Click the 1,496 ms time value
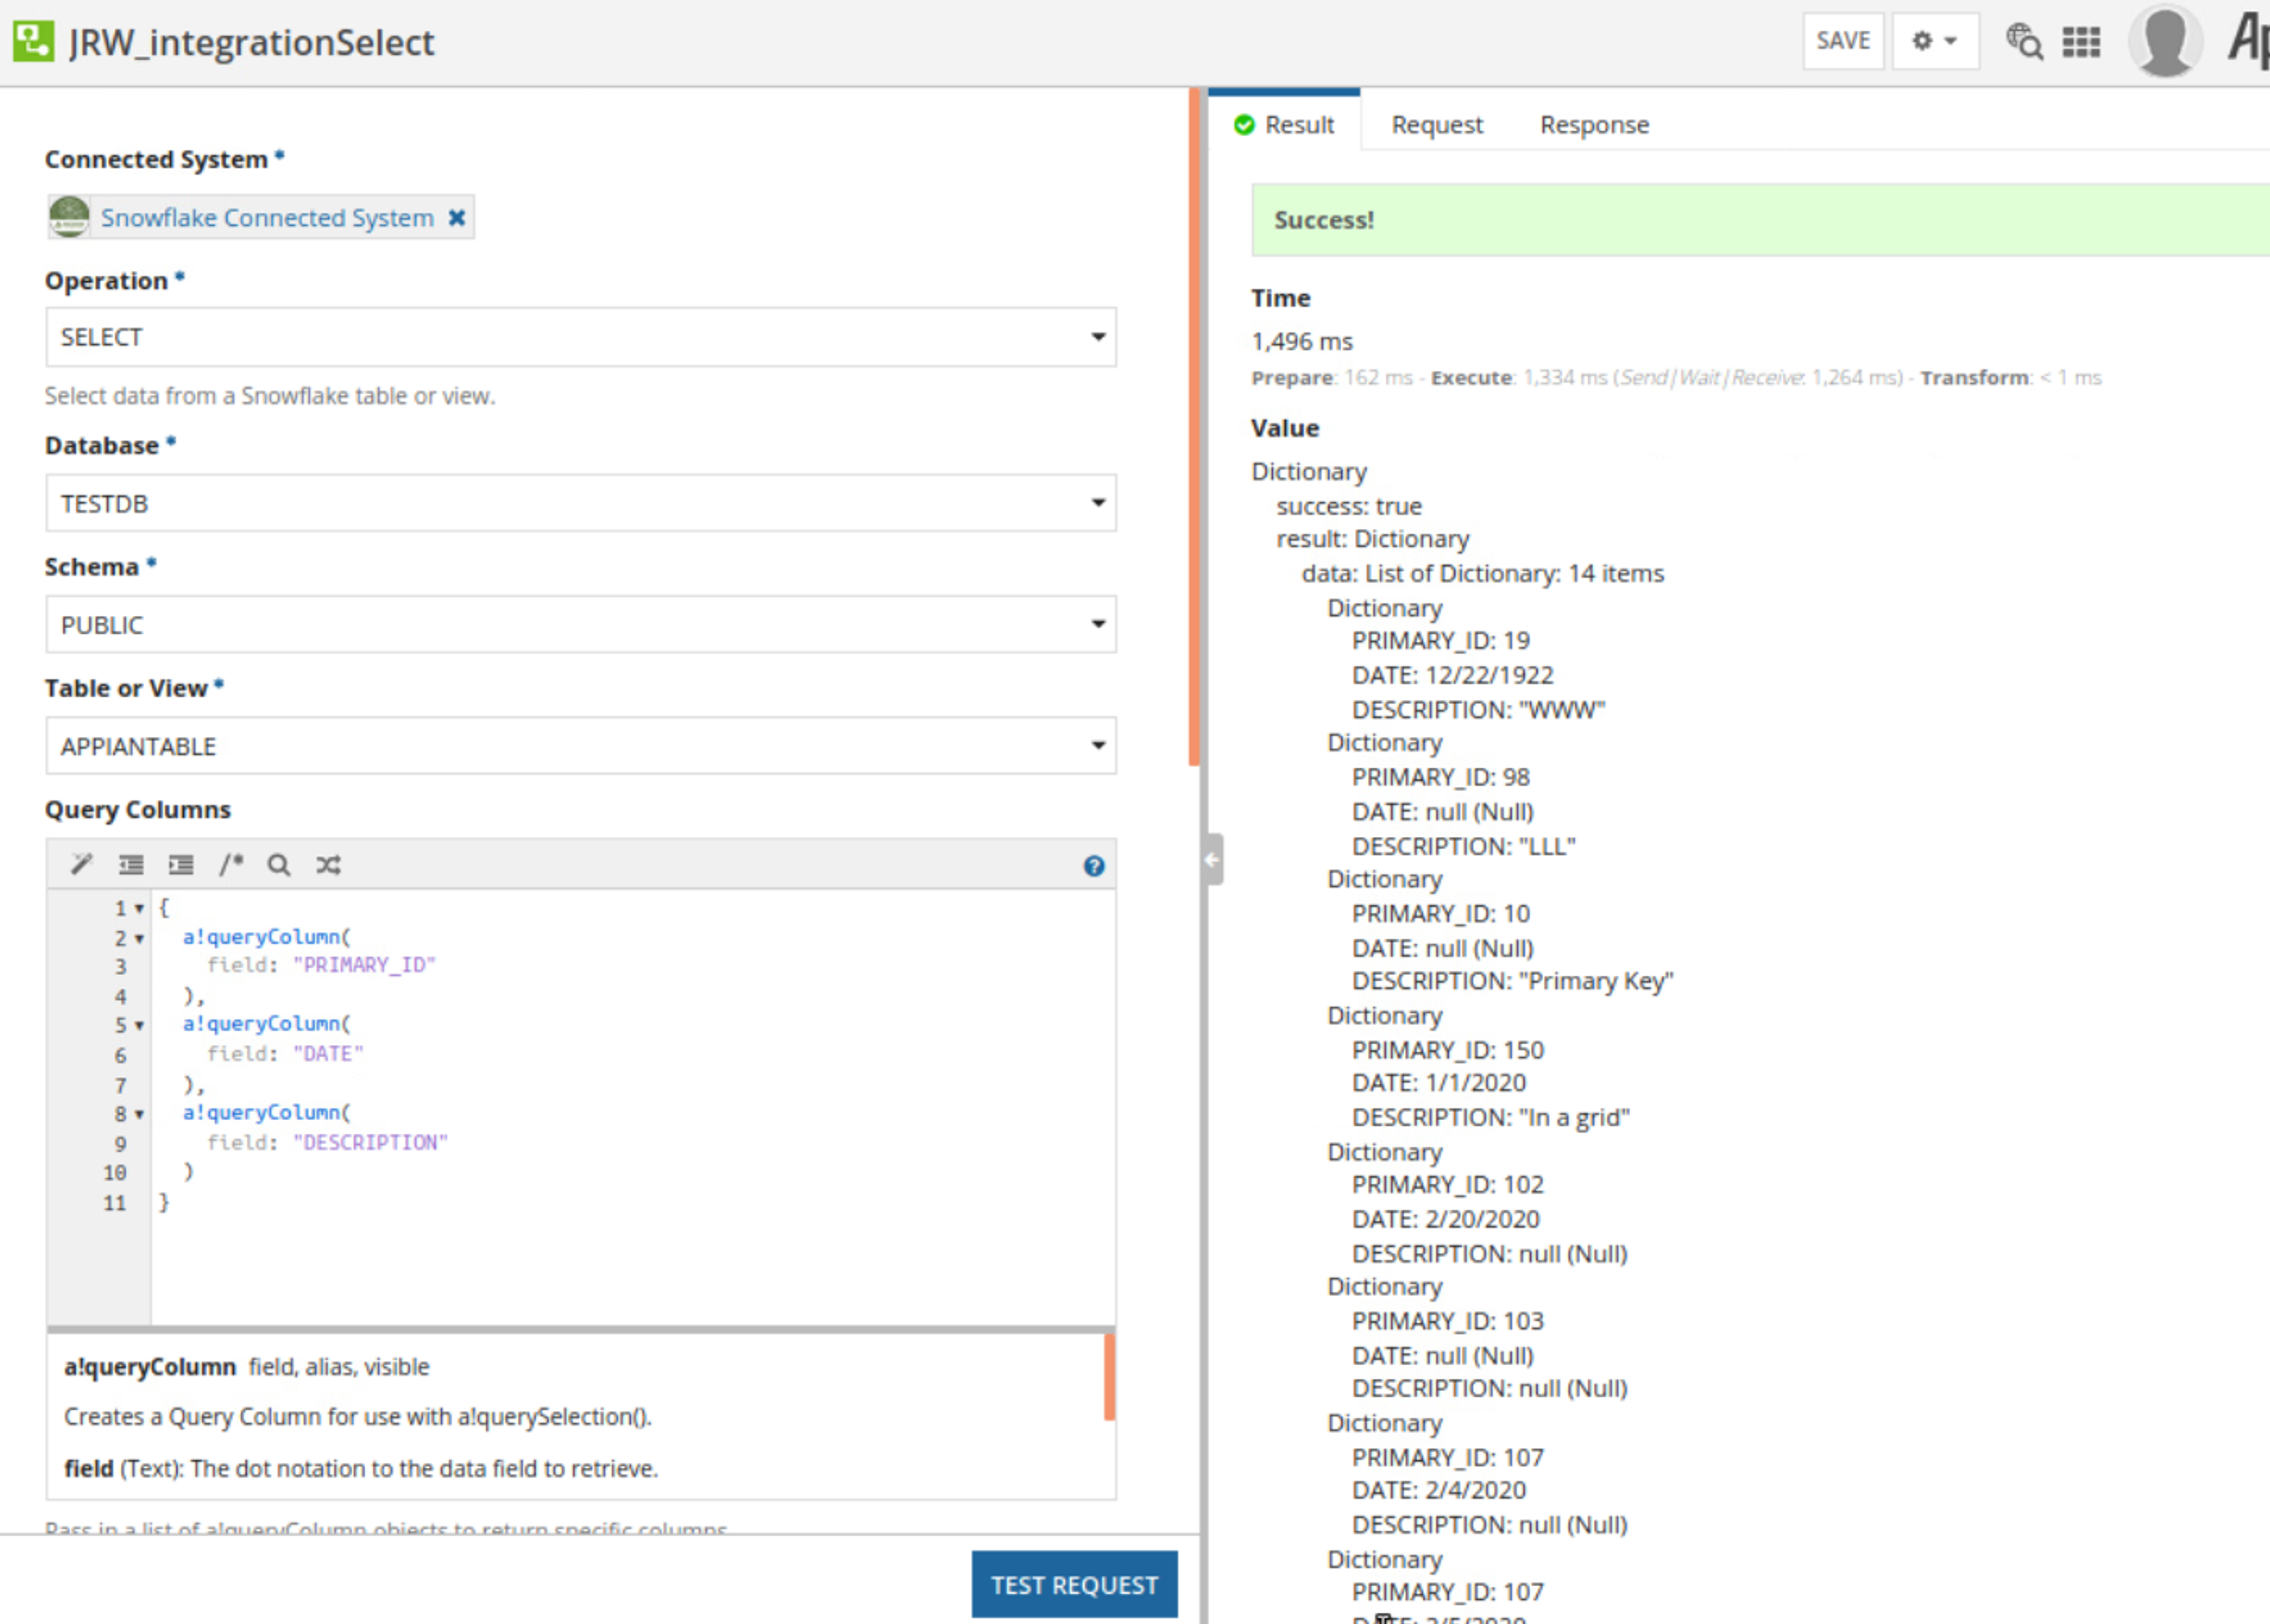The height and width of the screenshot is (1624, 2270). 1302,342
